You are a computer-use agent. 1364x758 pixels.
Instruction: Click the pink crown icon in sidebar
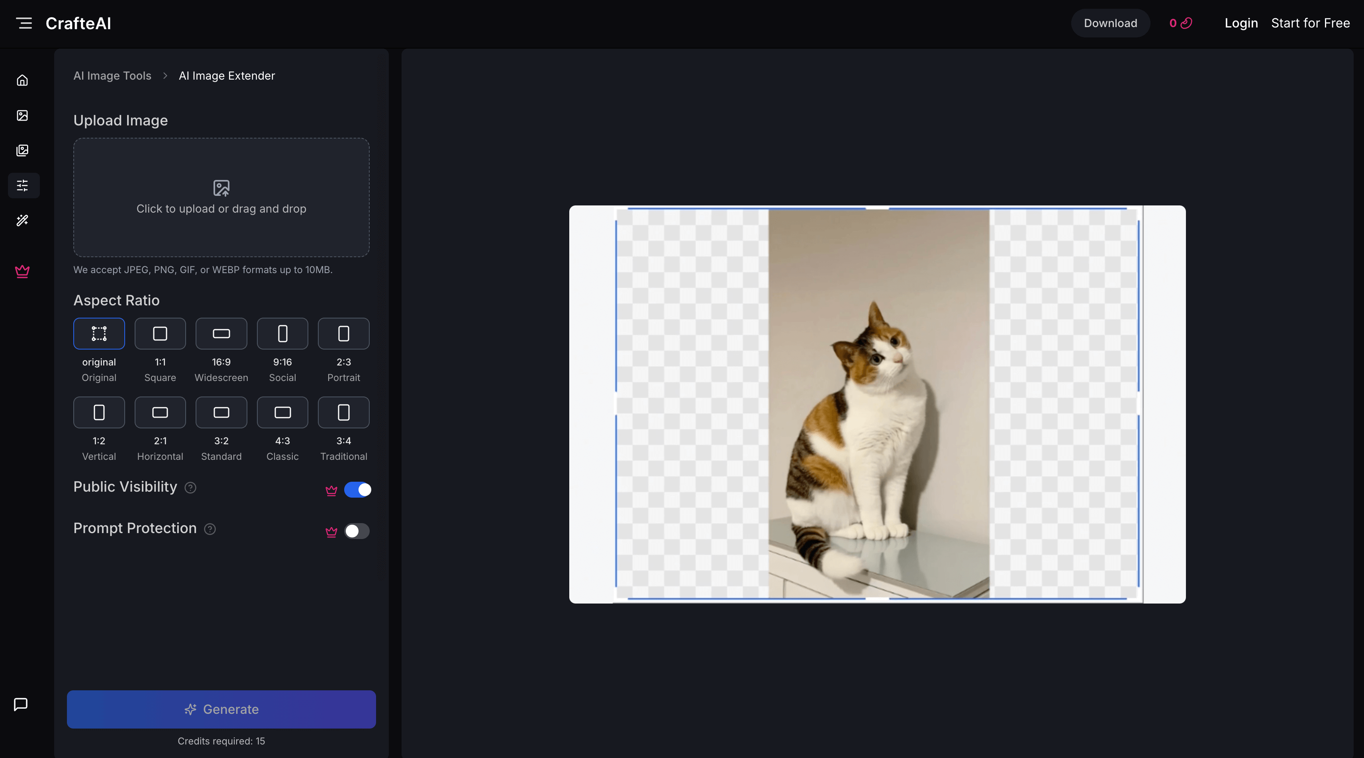pyautogui.click(x=22, y=272)
